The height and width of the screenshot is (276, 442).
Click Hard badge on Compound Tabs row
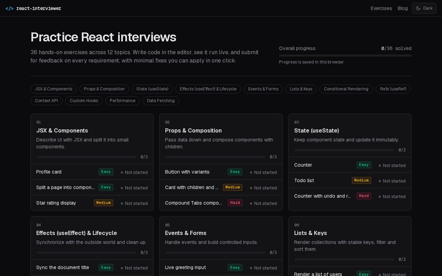point(235,203)
